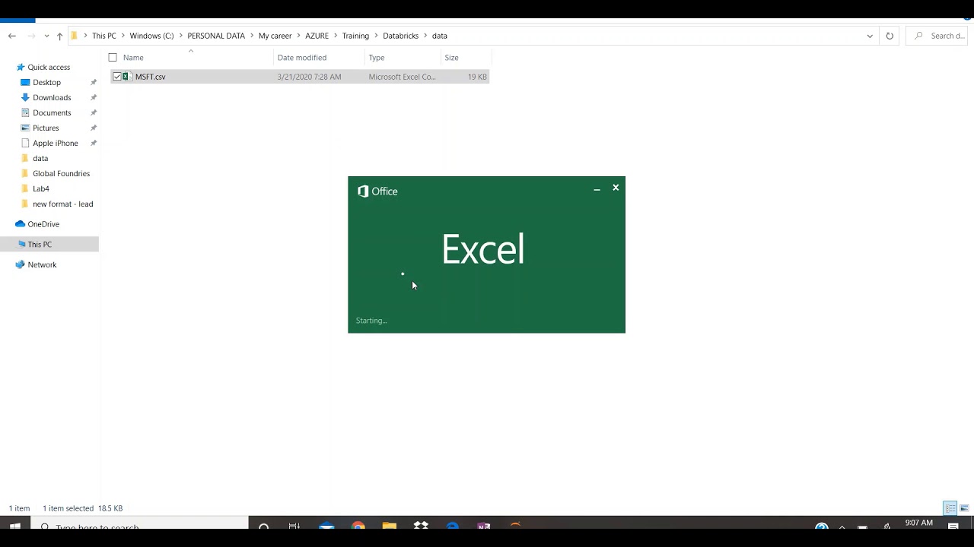974x547 pixels.
Task: Open the Windows Start menu
Action: pyautogui.click(x=15, y=526)
